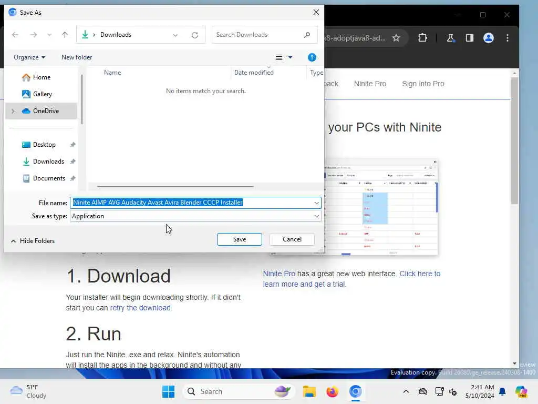Screen dimensions: 538x404
Task: Open Chrome Labs flask icon
Action: (450, 38)
